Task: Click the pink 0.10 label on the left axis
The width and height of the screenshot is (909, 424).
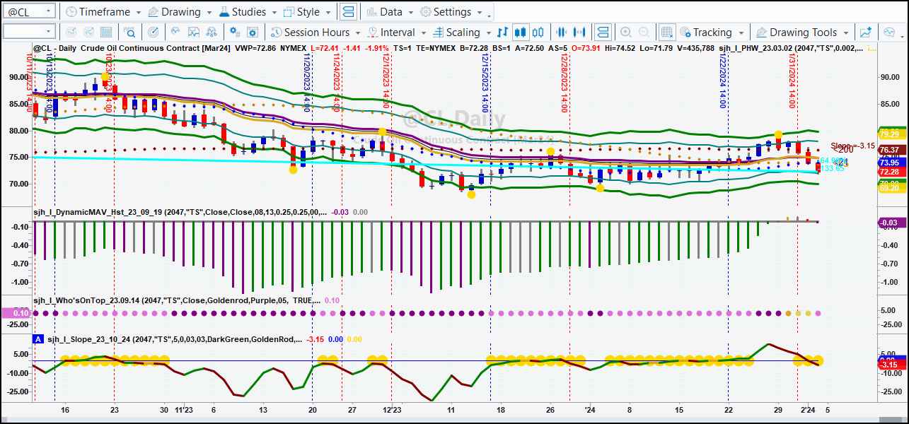Action: [x=16, y=313]
